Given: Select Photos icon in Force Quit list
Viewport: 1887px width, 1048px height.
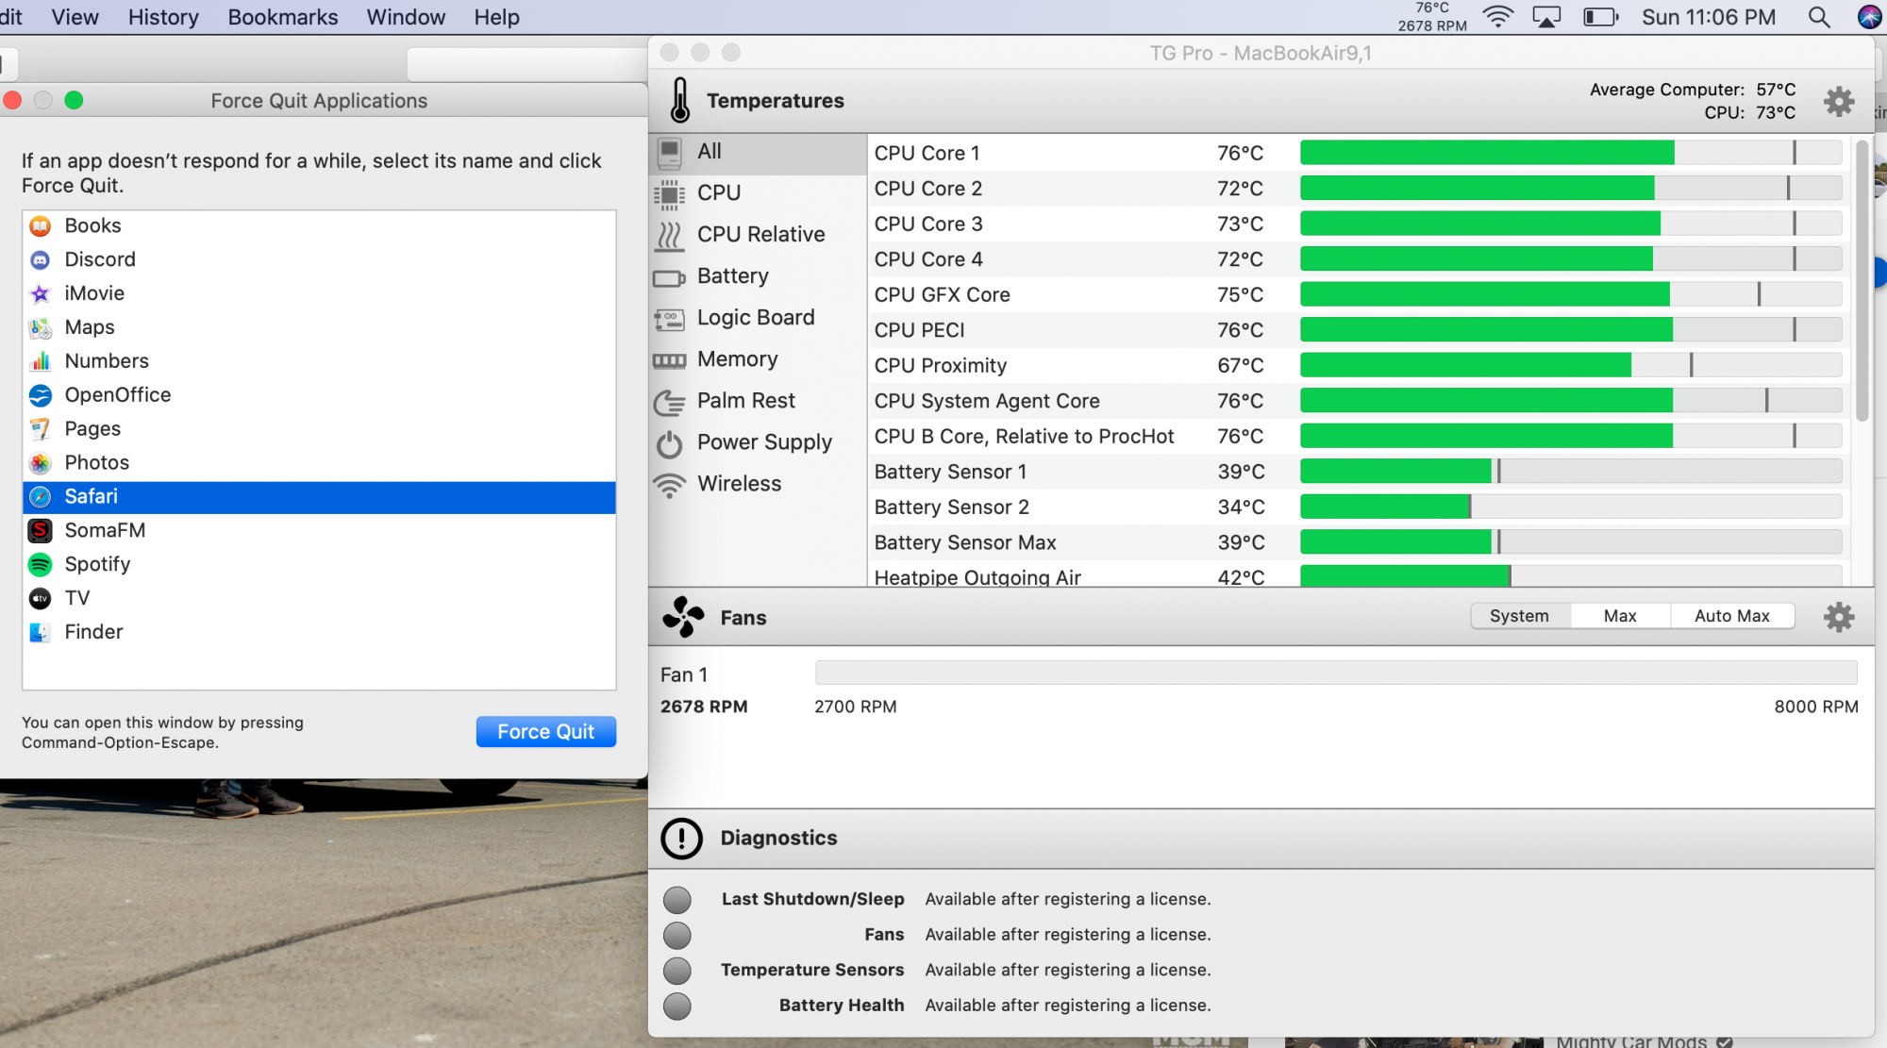Looking at the screenshot, I should (x=40, y=463).
